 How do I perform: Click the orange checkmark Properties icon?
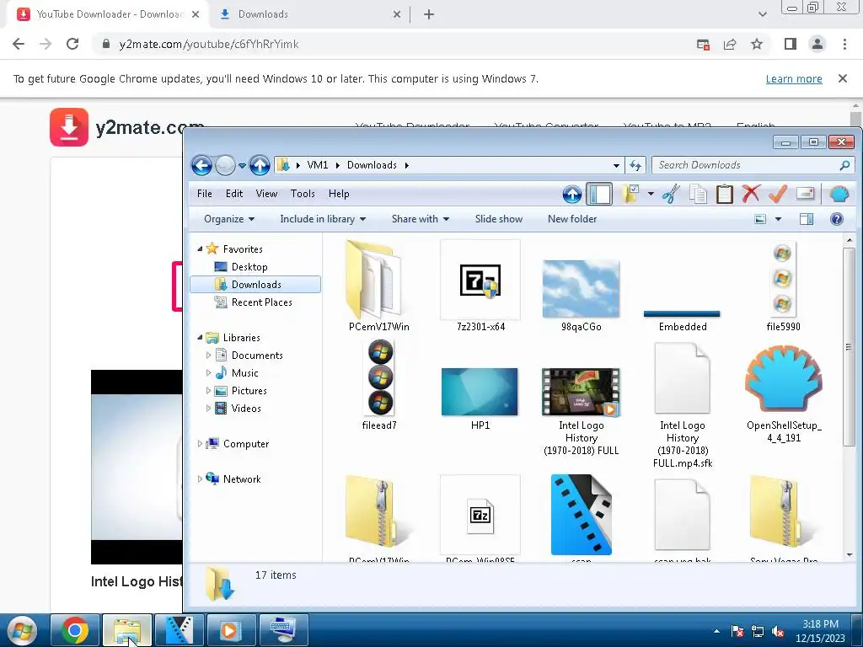[778, 194]
